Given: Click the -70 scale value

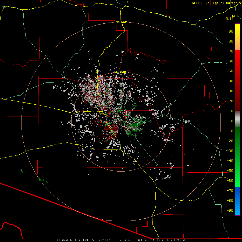Looking at the screenshot, I should tap(230, 191).
